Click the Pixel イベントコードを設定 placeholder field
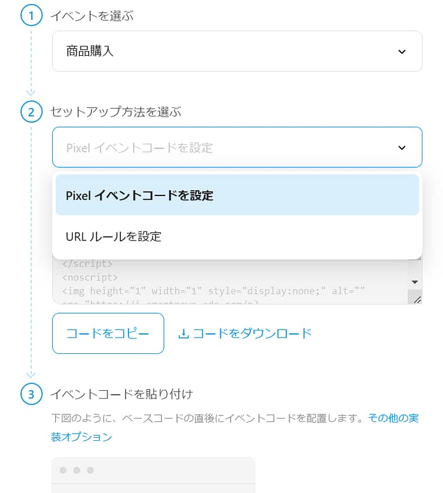 [x=223, y=148]
